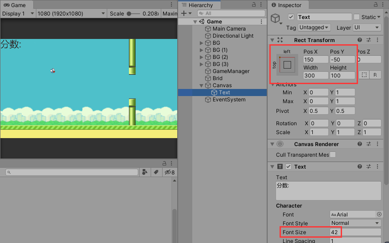
Task: Open Game view more options menu
Action: [171, 5]
